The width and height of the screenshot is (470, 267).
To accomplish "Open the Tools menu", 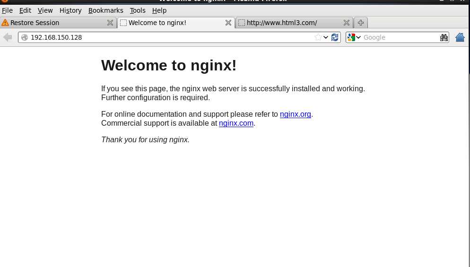I will 138,10.
